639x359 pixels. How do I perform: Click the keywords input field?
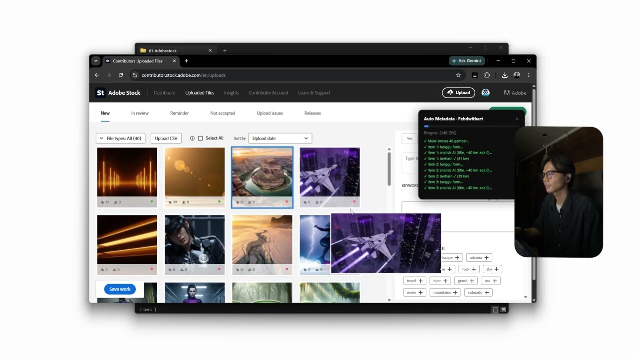click(x=458, y=216)
